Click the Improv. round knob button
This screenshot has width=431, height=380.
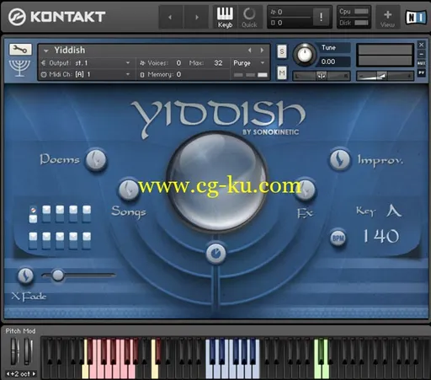339,159
